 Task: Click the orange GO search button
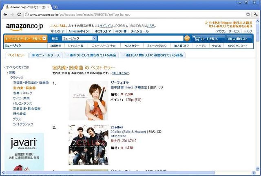pyautogui.click(x=187, y=38)
